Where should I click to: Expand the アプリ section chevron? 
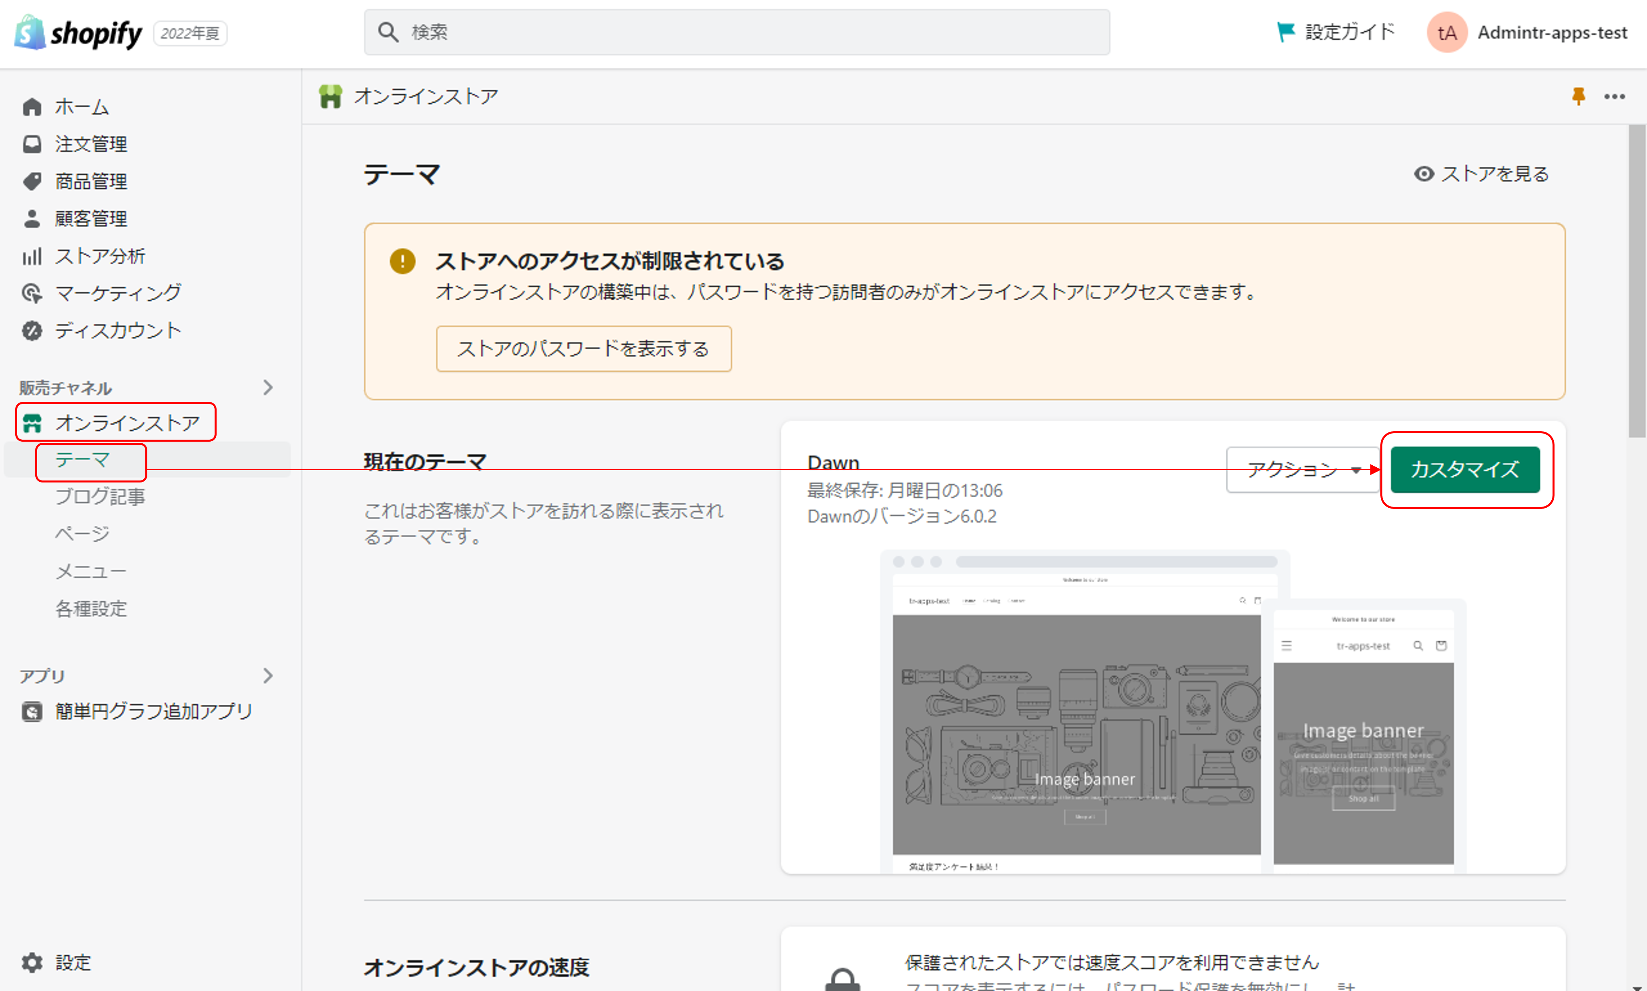coord(268,676)
